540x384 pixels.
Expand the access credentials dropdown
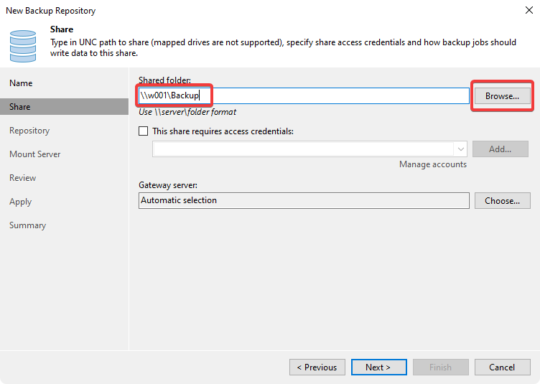(461, 149)
